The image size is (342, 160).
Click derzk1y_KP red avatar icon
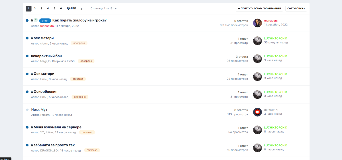[257, 112]
